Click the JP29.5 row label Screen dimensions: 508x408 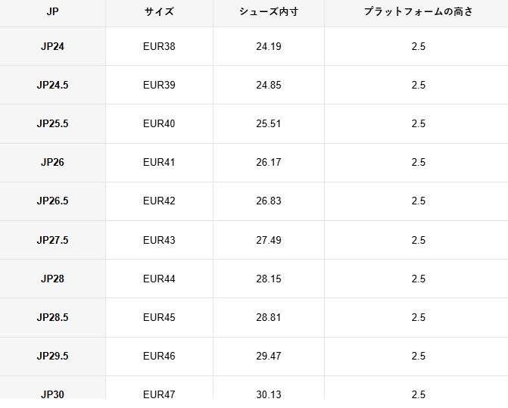pyautogui.click(x=52, y=356)
